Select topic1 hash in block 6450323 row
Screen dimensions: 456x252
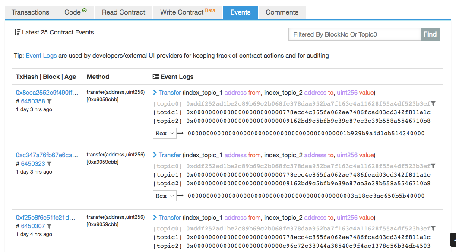[308, 175]
